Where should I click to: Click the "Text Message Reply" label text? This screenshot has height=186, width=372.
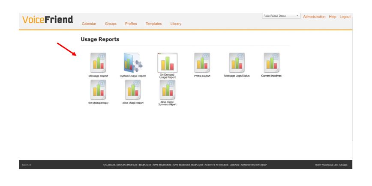pyautogui.click(x=98, y=103)
